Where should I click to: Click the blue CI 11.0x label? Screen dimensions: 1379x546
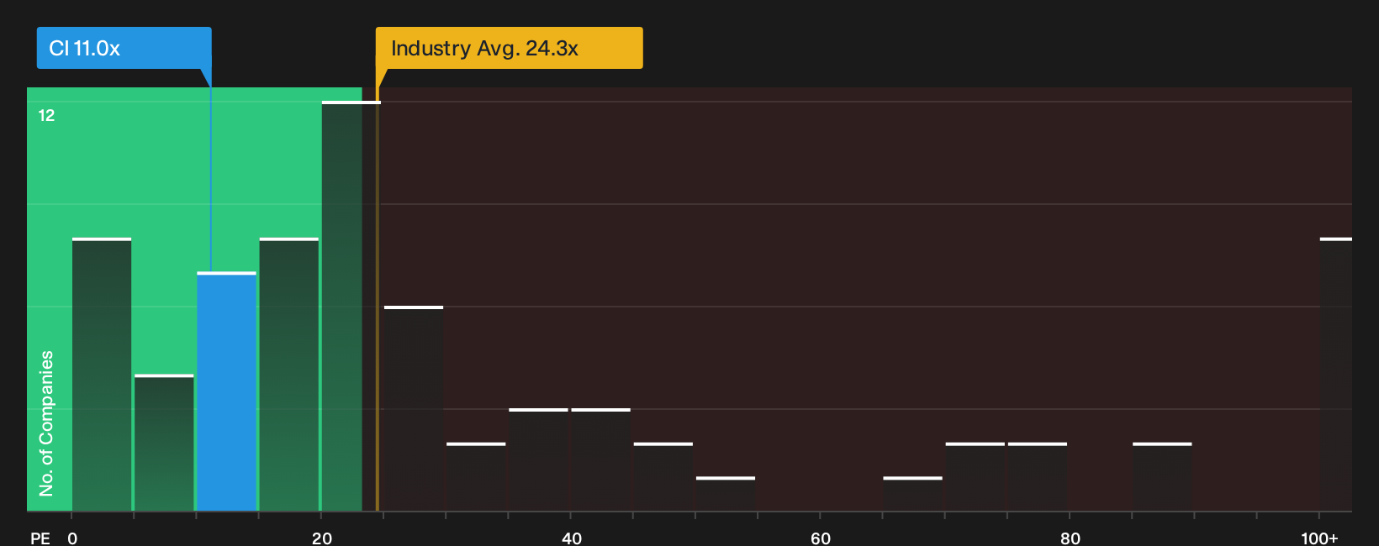124,48
